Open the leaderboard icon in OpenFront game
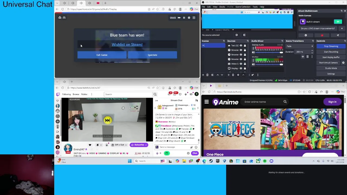This screenshot has width=347, height=195. click(60, 18)
